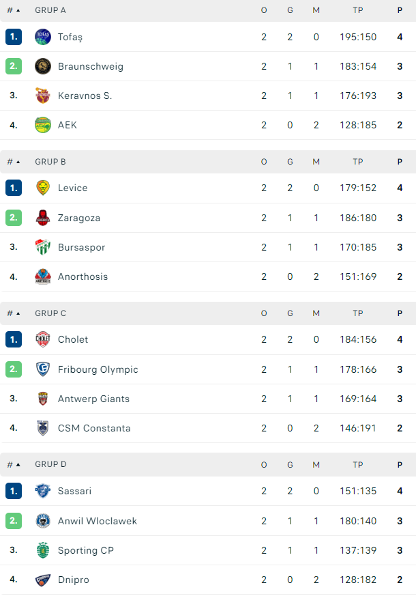Image resolution: width=416 pixels, height=596 pixels.
Task: Select Fribourg Olympic second-place green badge
Action: 14,369
